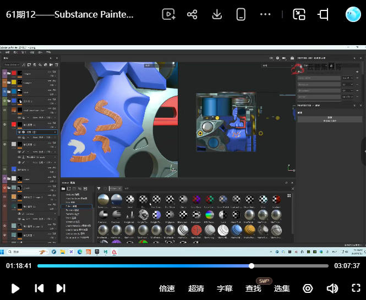Delete layer using the trash icon
Screen dimensions: 366x300
(x=56, y=64)
